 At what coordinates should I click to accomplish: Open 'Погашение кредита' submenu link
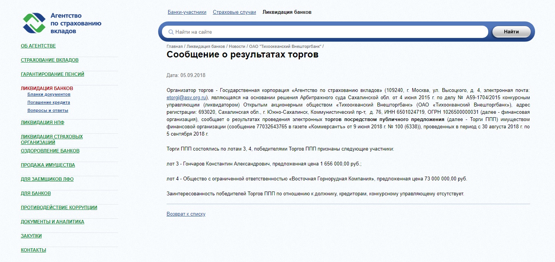pyautogui.click(x=49, y=103)
